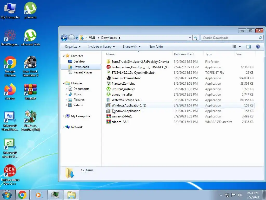Collapse the Favorites tree group
266x200 pixels.
pyautogui.click(x=64, y=56)
